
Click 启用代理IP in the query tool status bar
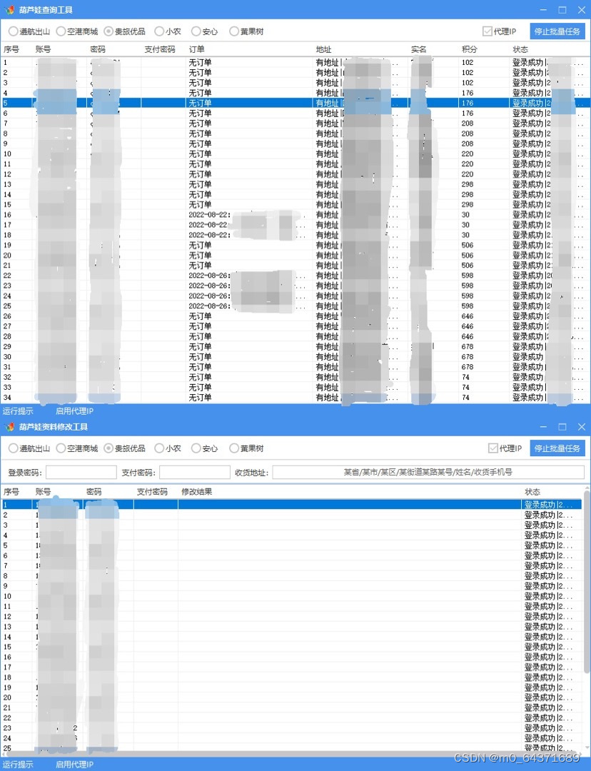pyautogui.click(x=74, y=410)
